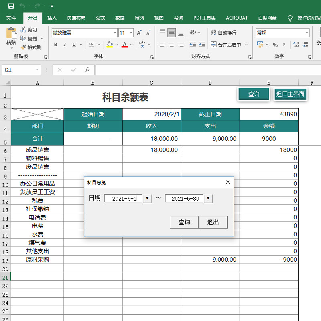Click the green 查询 button on sheet
This screenshot has width=321, height=321.
pyautogui.click(x=254, y=94)
